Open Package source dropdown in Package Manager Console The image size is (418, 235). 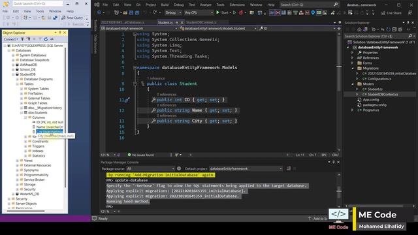[x=150, y=168]
